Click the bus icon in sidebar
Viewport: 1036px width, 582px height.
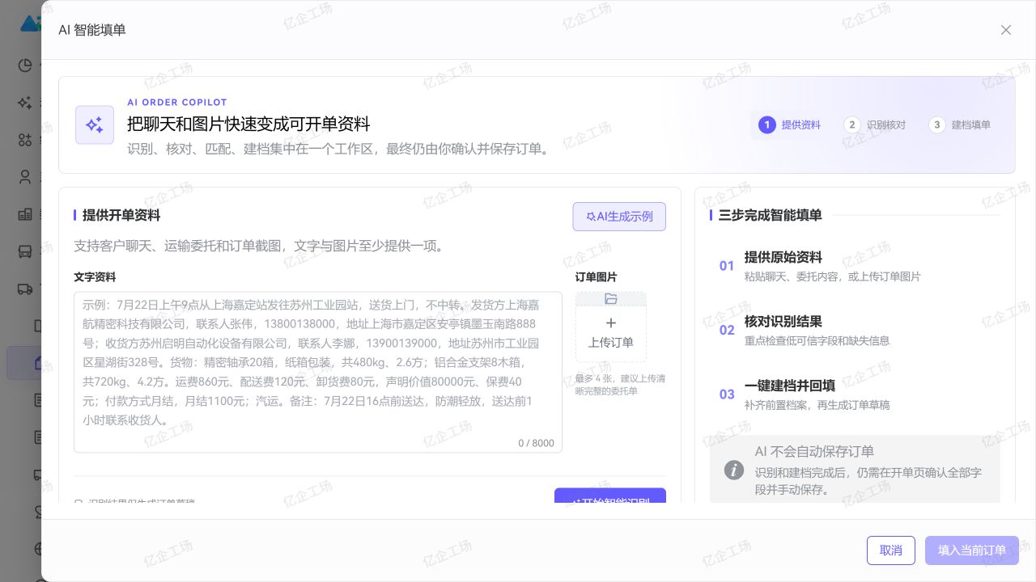click(25, 251)
